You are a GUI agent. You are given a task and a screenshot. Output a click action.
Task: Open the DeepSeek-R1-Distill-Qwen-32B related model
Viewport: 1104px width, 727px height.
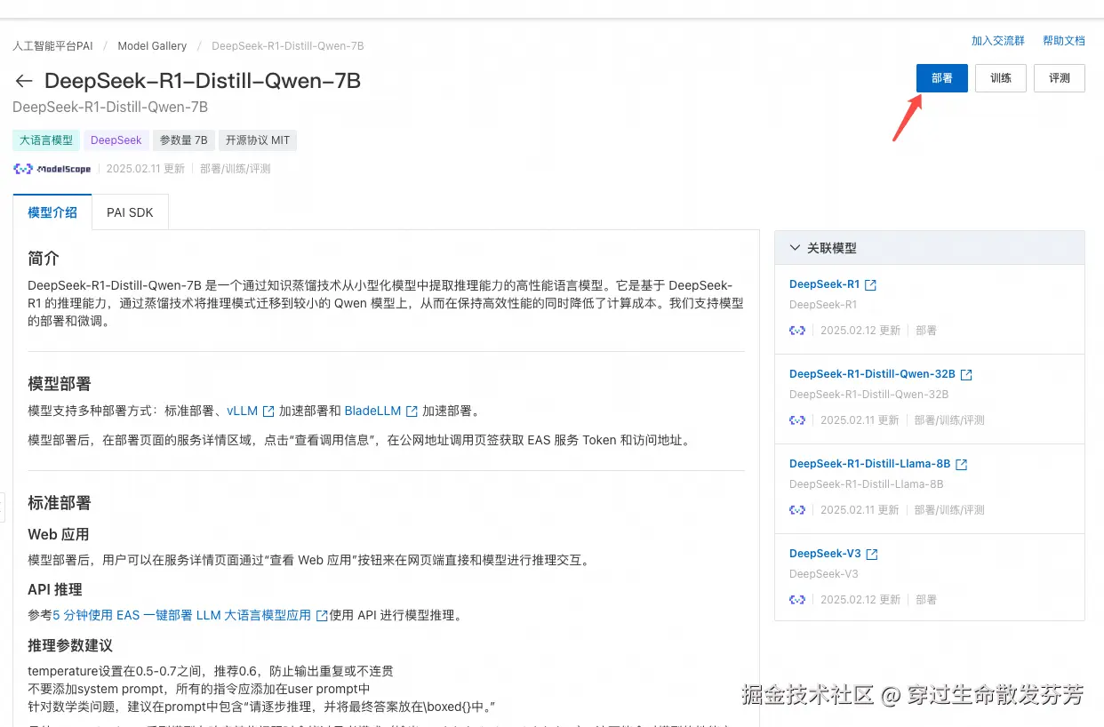[x=872, y=374]
